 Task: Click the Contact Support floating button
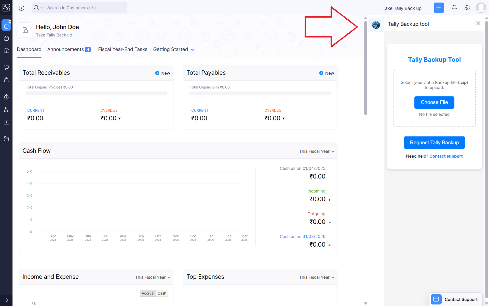point(456,299)
